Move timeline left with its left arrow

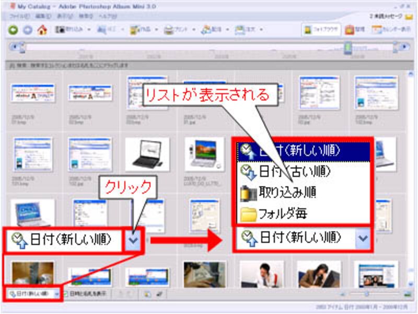[x=15, y=47]
